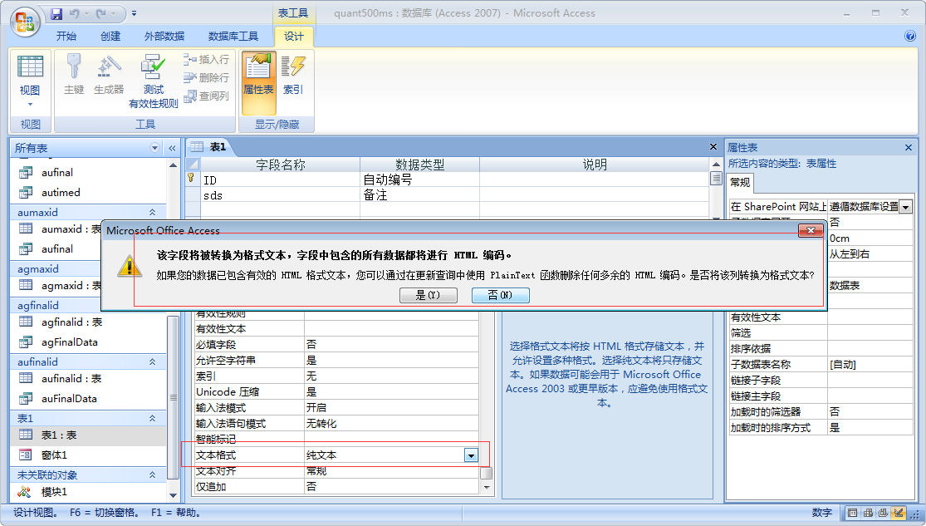
Task: Click field properties scrollbar down arrow
Action: click(487, 487)
